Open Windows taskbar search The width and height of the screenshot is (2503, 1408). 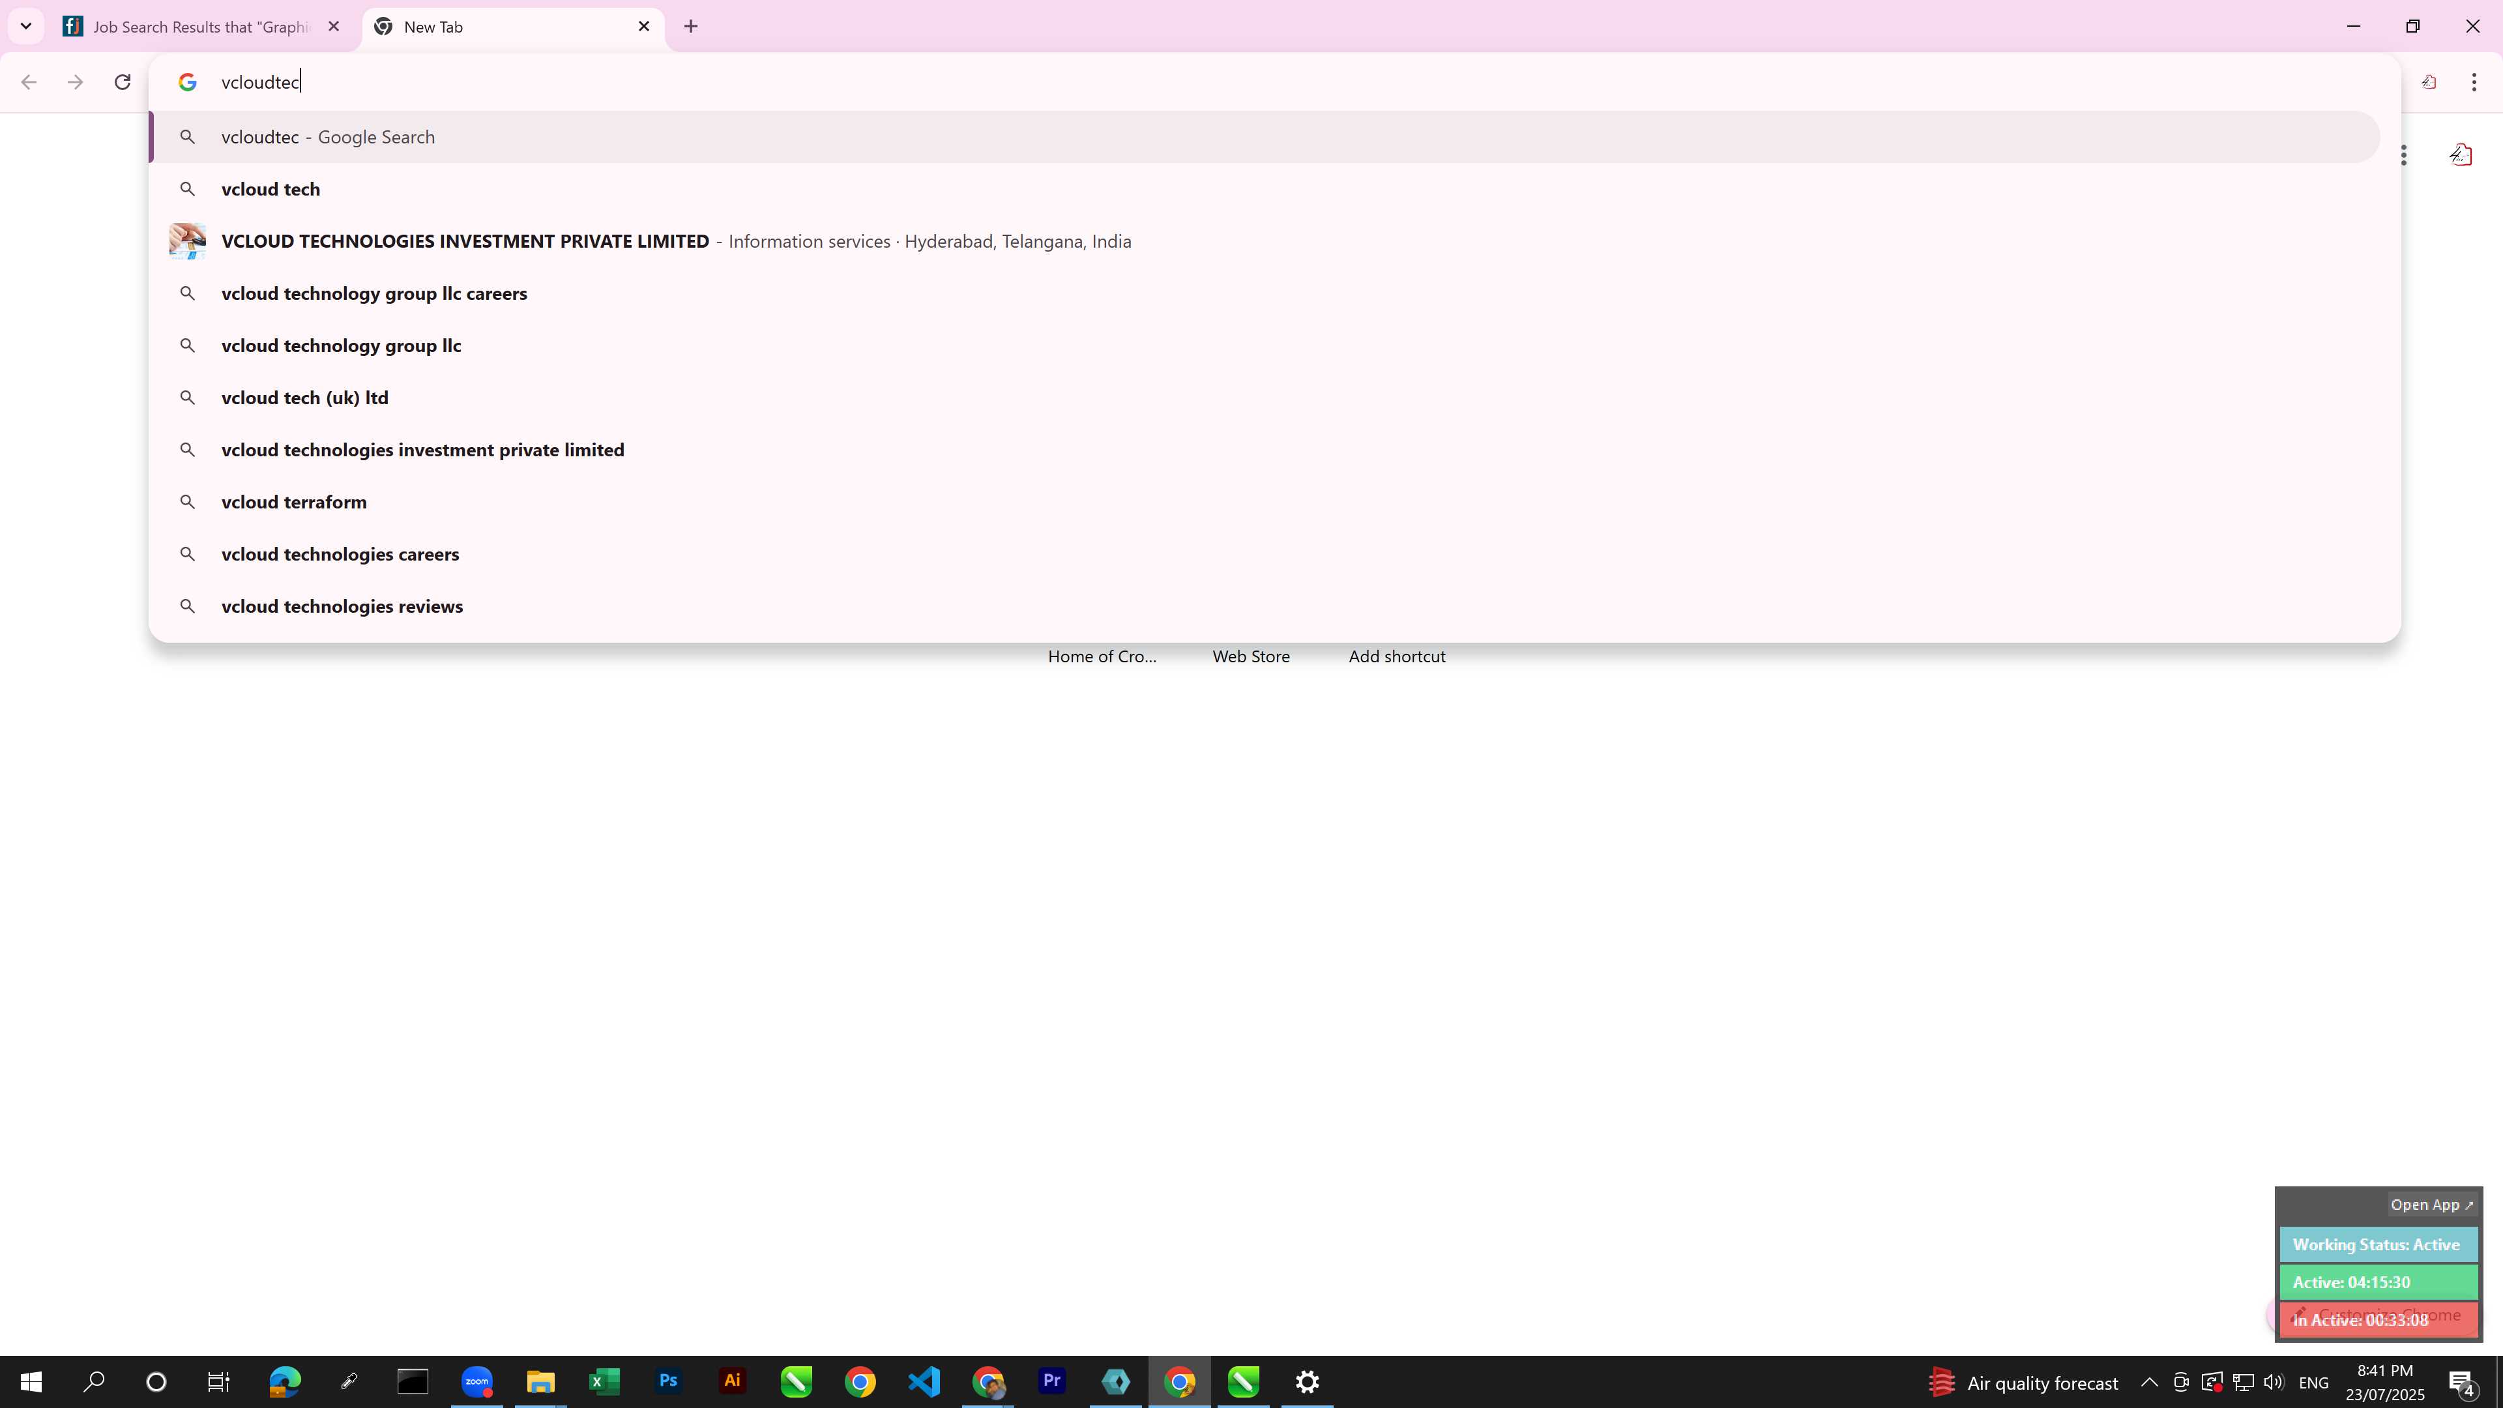point(93,1382)
